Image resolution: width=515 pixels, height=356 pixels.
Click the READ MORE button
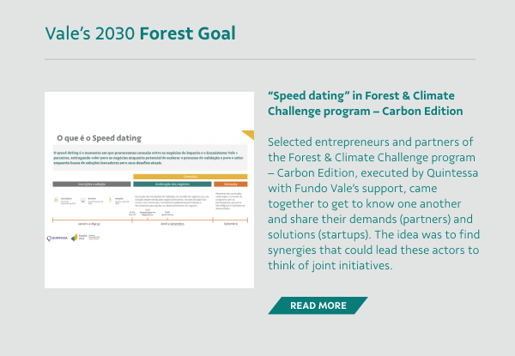[x=318, y=305]
